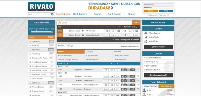
Task: Open the Ödeme Yöntemleri link
Action: coord(153,58)
